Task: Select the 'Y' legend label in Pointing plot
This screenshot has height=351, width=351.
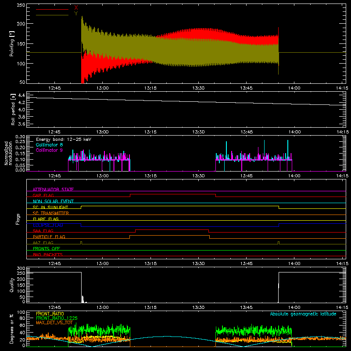Action: coord(76,14)
